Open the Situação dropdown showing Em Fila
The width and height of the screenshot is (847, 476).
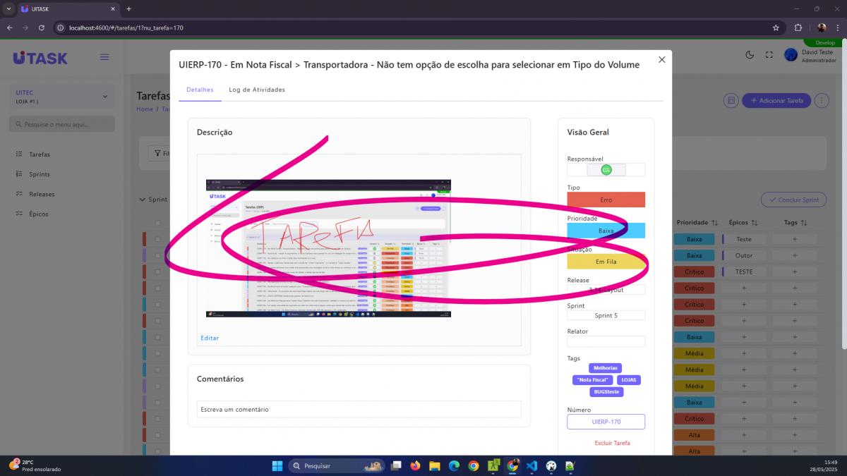(606, 262)
